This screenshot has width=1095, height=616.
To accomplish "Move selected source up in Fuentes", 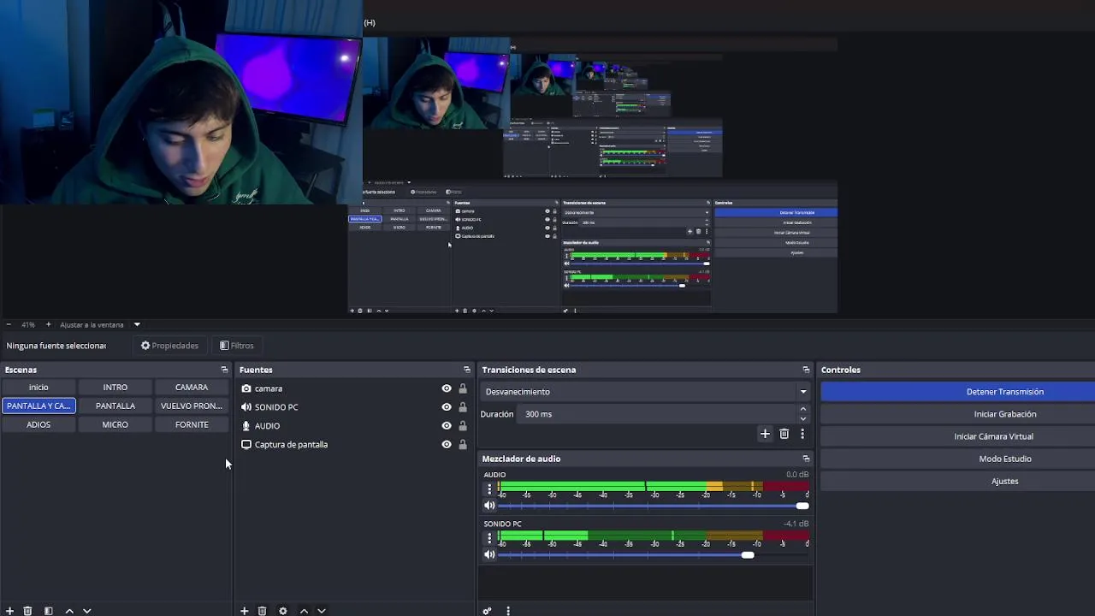I will coord(304,611).
